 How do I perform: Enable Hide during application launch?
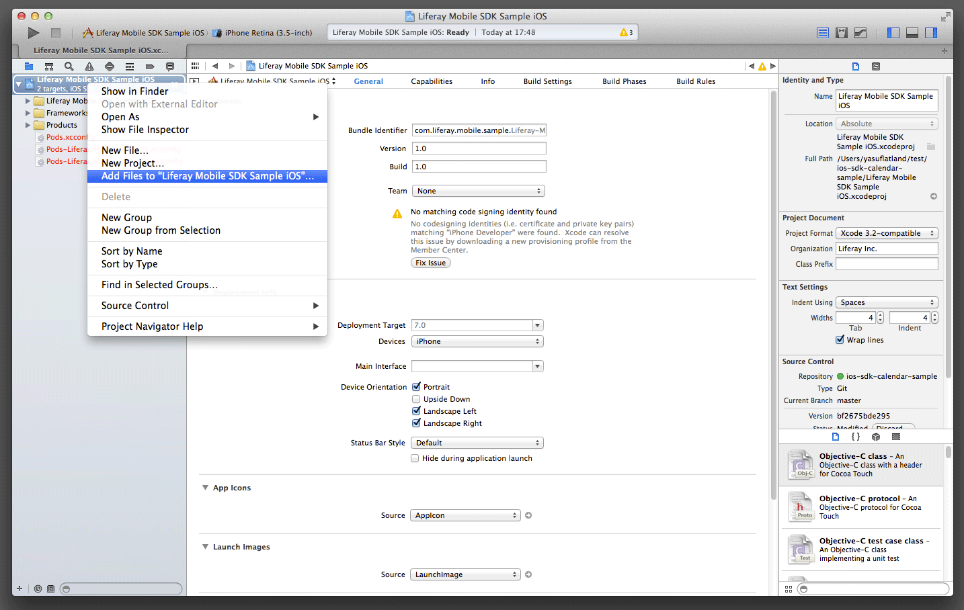pos(415,458)
